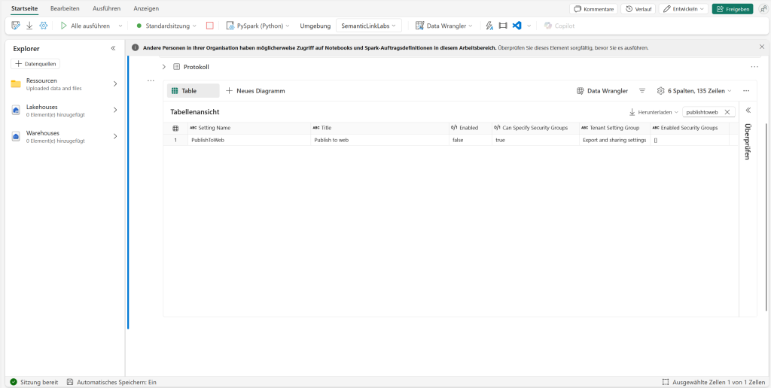The width and height of the screenshot is (771, 388).
Task: Click the Protokoll log icon
Action: [176, 67]
